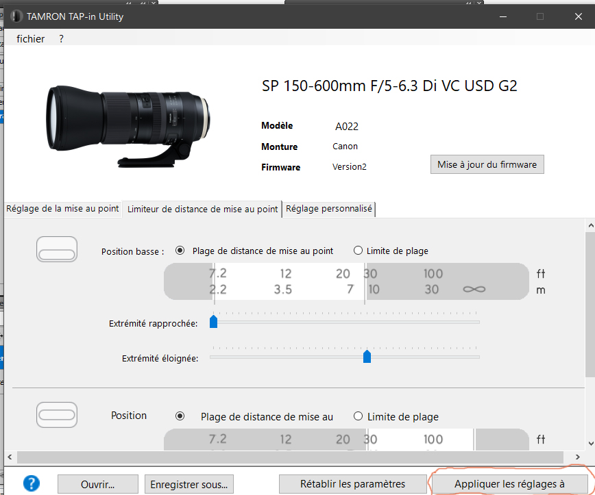Select Position basse Plage de distance radio
This screenshot has width=595, height=495.
click(x=180, y=251)
